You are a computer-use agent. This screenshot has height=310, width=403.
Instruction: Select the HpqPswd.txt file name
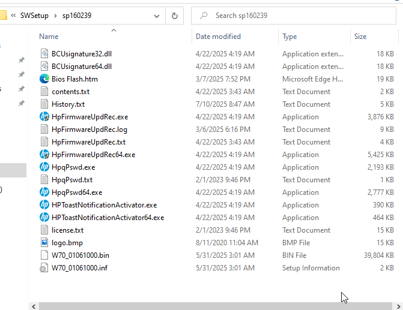click(x=72, y=179)
